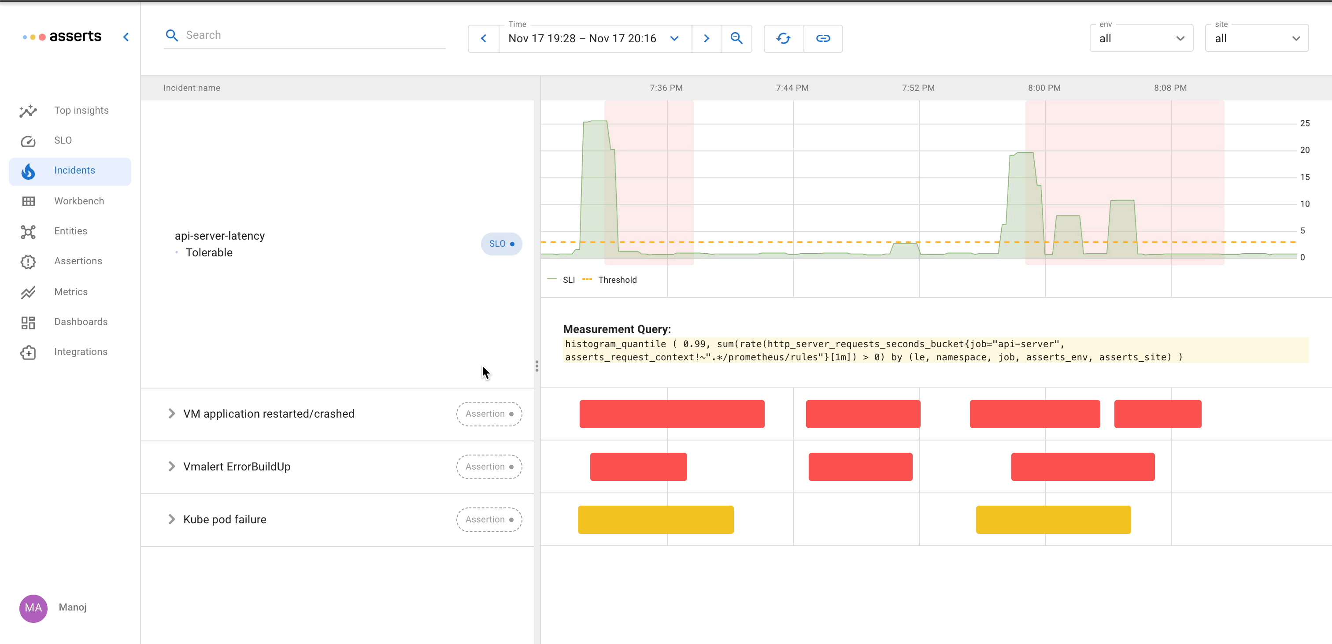
Task: Open Integrations from sidebar
Action: point(81,352)
